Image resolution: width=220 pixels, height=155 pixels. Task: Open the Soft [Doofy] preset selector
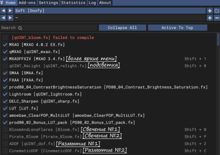point(110,11)
